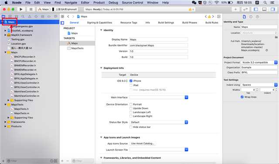Open the Project navigator folder icon

pyautogui.click(x=3, y=17)
